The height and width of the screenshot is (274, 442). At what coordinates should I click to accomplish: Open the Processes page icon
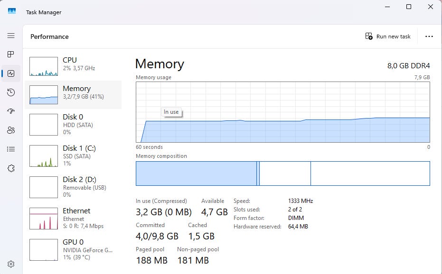tap(11, 55)
